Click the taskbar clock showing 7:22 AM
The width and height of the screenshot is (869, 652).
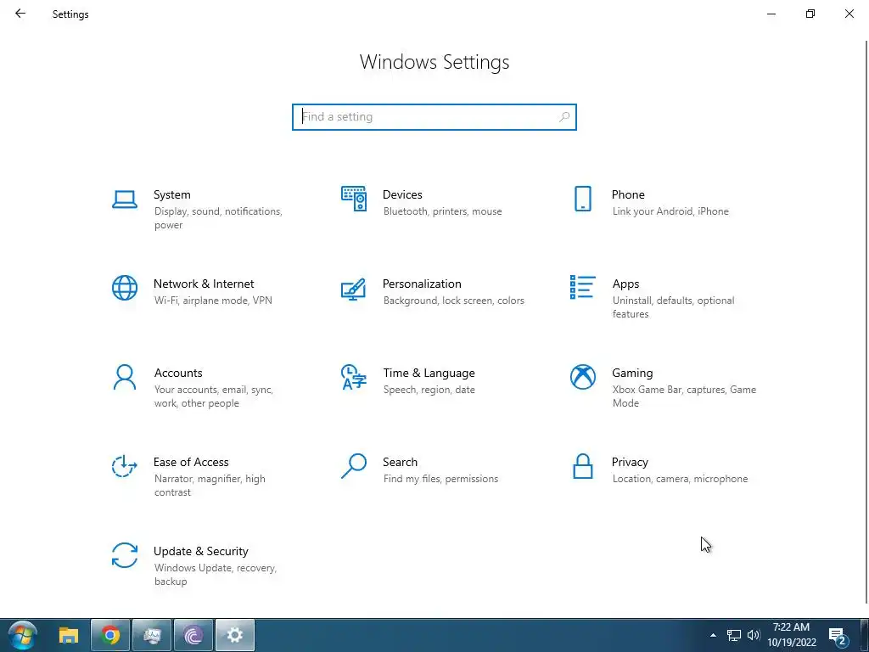[792, 635]
